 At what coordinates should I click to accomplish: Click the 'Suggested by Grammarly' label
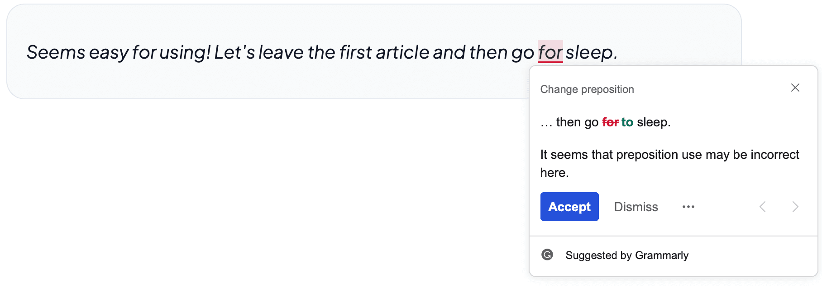coord(626,255)
